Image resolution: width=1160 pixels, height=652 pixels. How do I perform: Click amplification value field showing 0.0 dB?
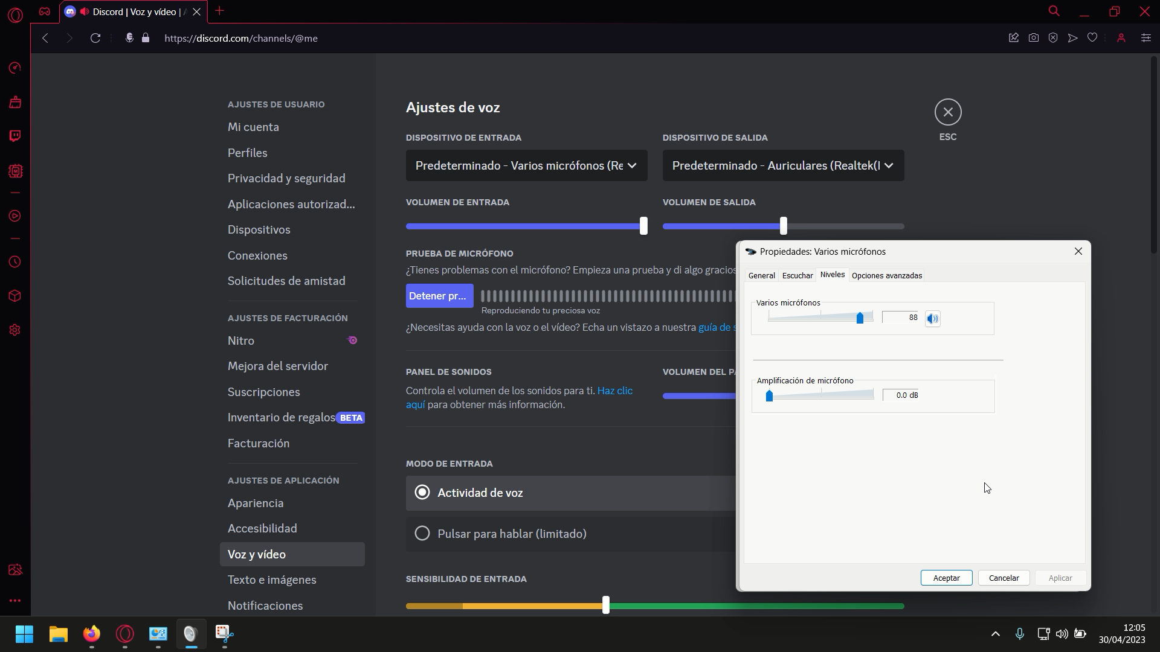point(901,395)
